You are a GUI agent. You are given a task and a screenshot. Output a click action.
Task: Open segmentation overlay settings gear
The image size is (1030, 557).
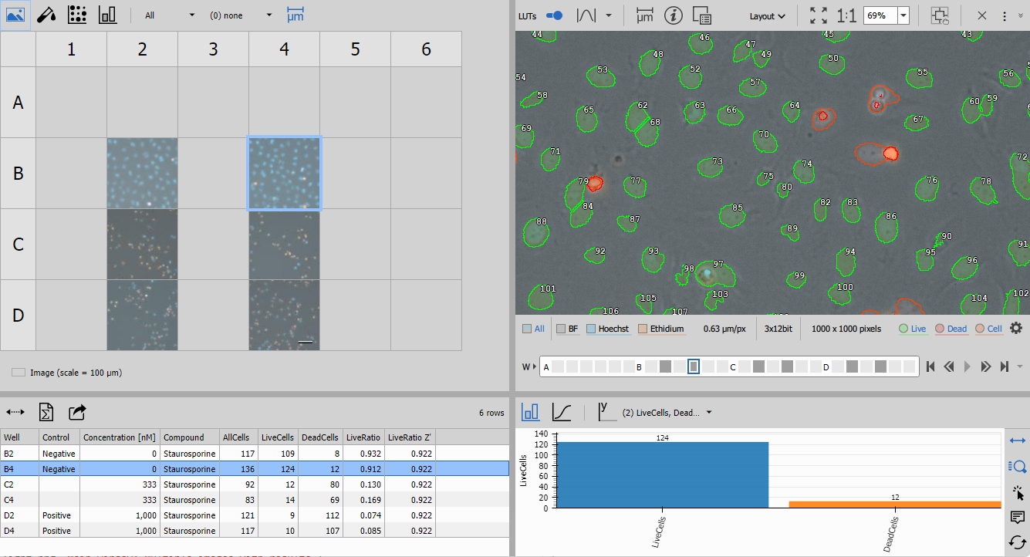pos(1016,328)
